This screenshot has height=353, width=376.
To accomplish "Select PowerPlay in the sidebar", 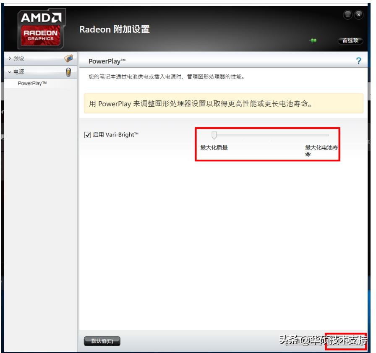I will pos(32,83).
